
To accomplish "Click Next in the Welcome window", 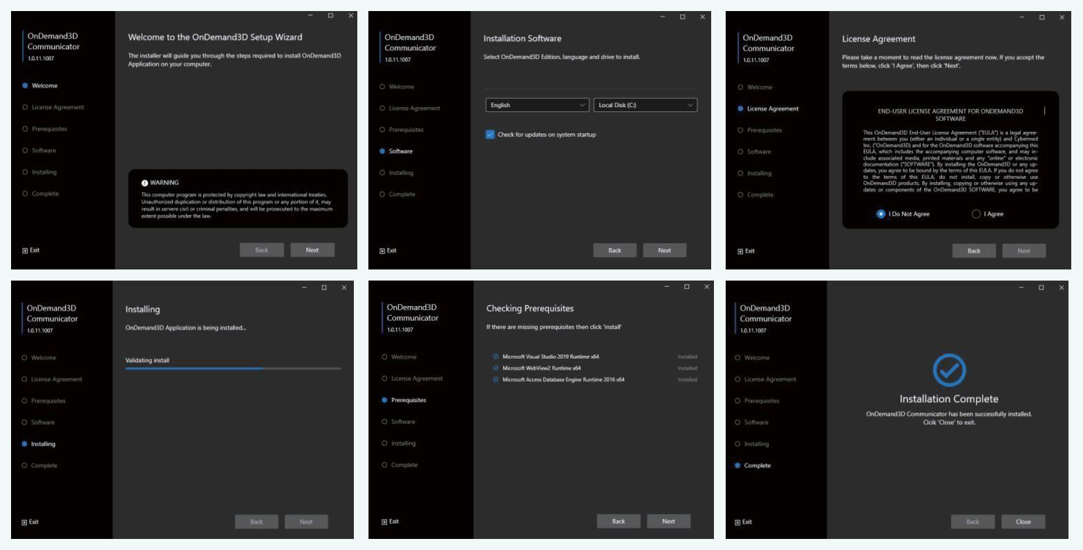I will 312,250.
